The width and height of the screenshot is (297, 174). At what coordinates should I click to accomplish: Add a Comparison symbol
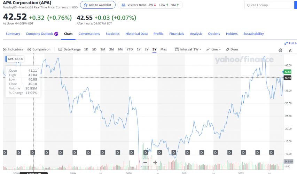tap(39, 49)
